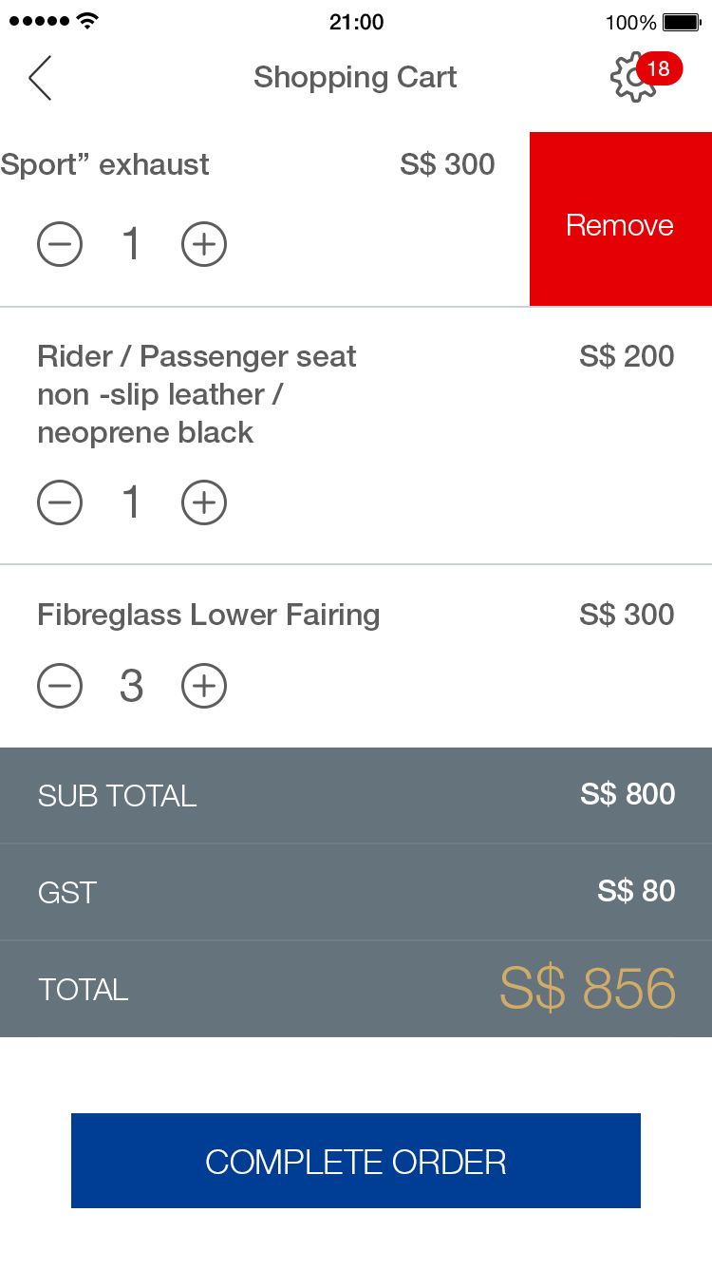Increase Rider / Passenger seat quantity

coord(204,502)
